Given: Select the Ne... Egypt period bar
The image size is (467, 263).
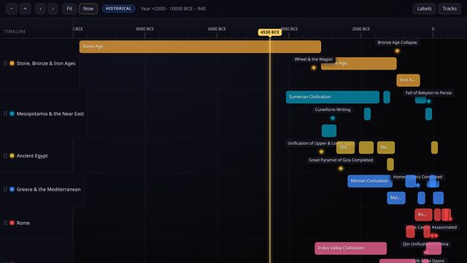Looking at the screenshot, I should tap(386, 148).
